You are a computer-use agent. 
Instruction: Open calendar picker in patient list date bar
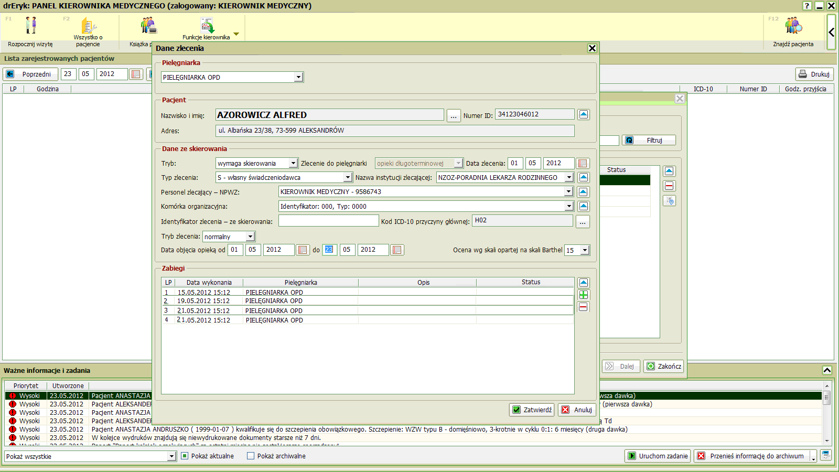[136, 74]
